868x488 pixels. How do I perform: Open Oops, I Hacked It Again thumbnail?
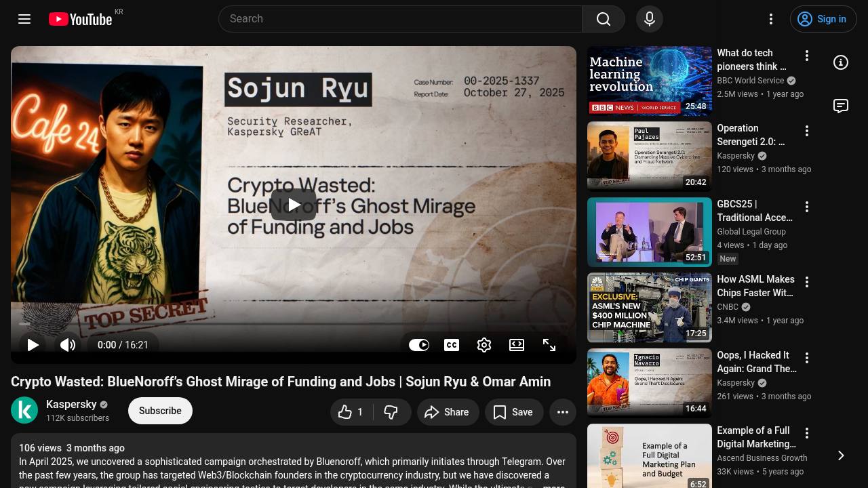pyautogui.click(x=650, y=383)
